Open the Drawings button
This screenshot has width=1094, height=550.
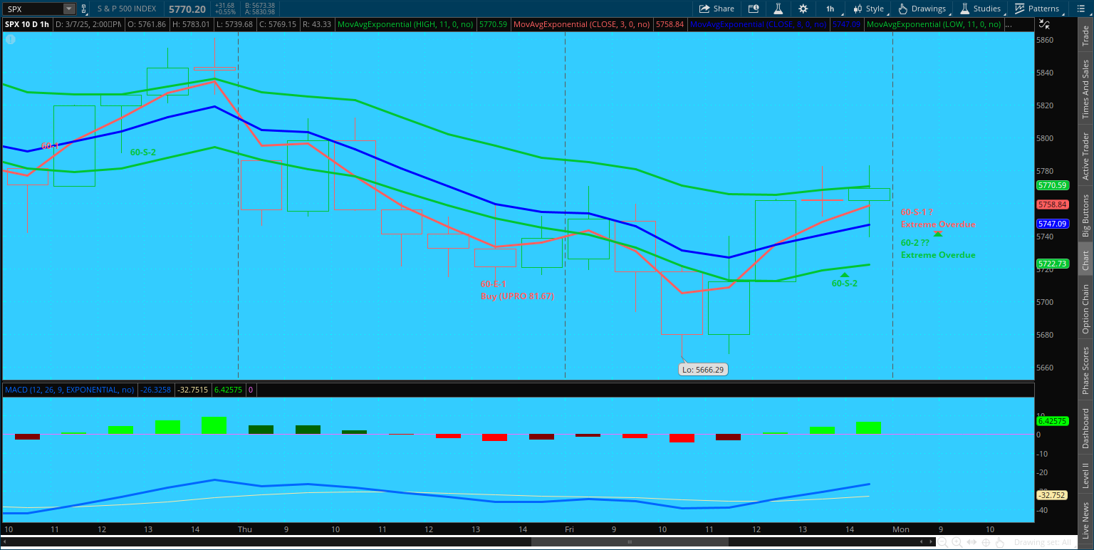coord(922,9)
